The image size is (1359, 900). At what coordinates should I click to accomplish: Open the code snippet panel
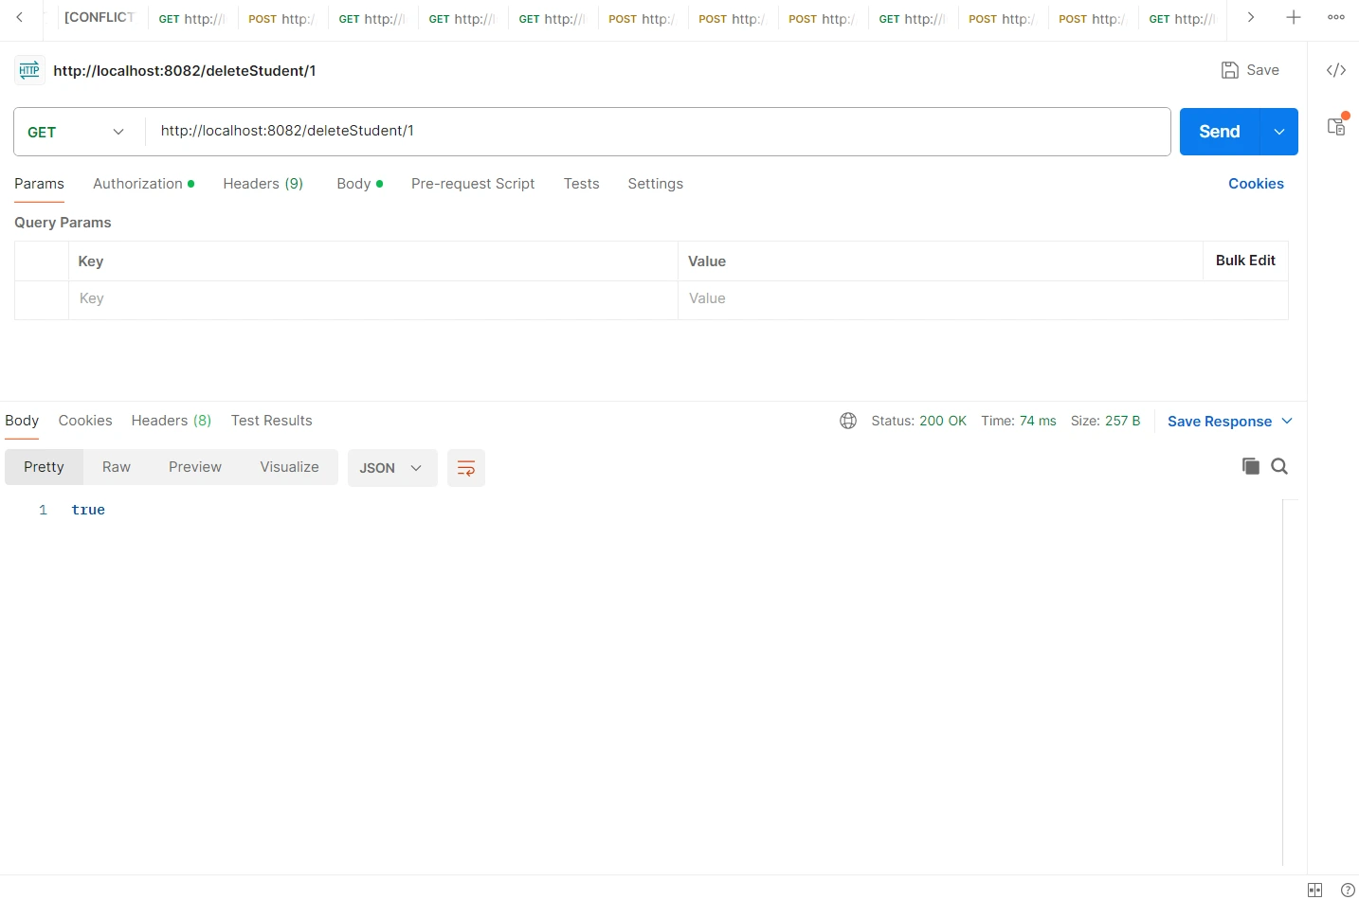(1336, 69)
